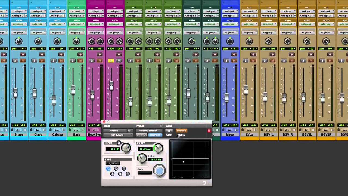Open the Snaps track 'no input' selector
Image resolution: width=348 pixels, height=196 pixels.
(19, 11)
